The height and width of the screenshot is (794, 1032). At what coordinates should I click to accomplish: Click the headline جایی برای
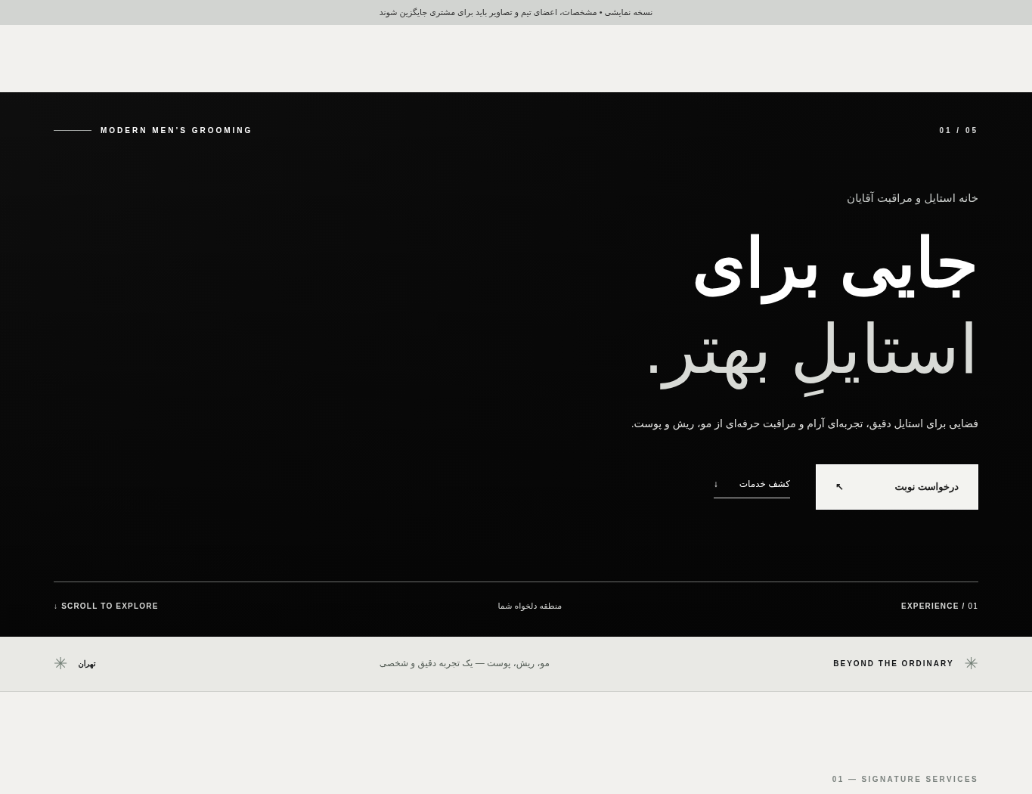tap(835, 268)
